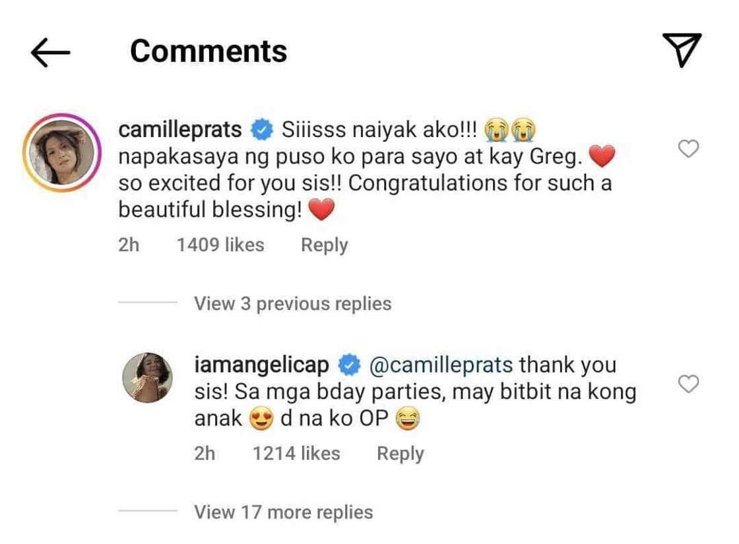Select the Comments header title
Image resolution: width=739 pixels, height=544 pixels.
coord(209,50)
